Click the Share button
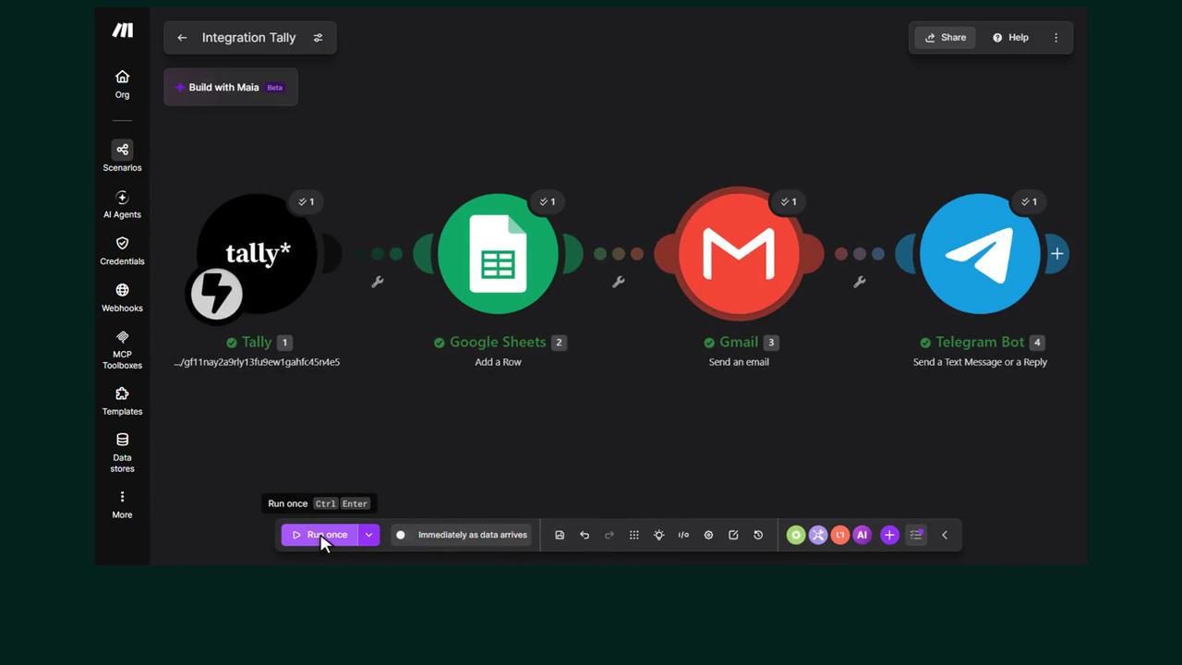The width and height of the screenshot is (1182, 665). 946,38
